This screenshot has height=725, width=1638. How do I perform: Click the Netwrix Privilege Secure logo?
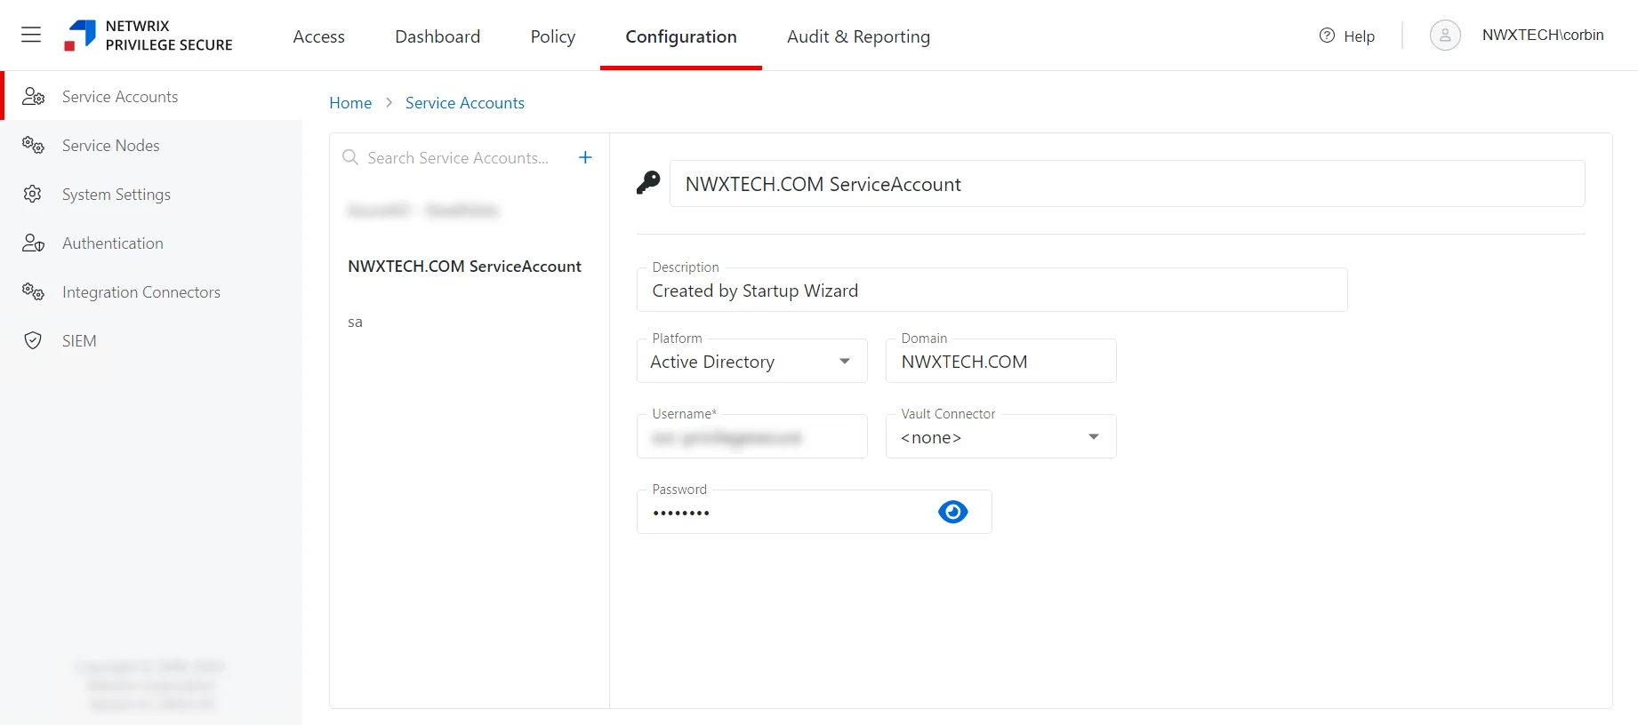(149, 36)
